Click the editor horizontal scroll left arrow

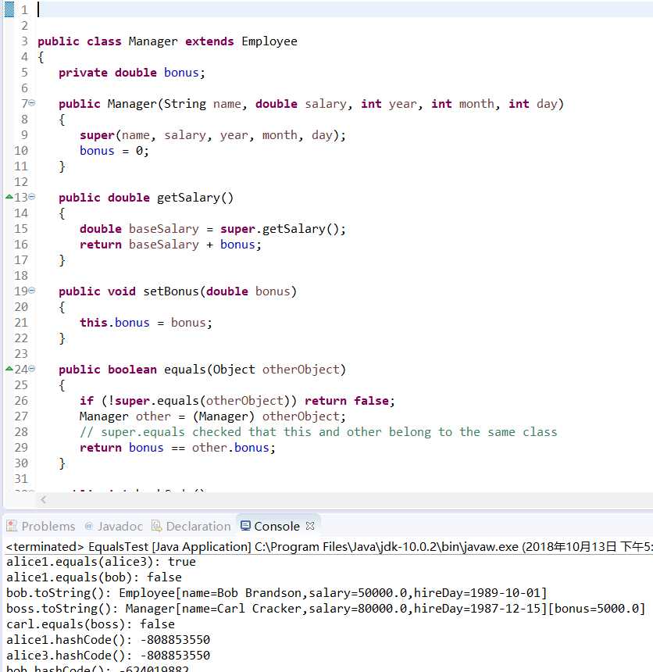click(43, 499)
